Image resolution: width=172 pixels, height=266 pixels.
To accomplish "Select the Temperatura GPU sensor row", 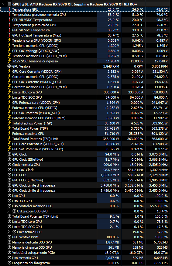I will 85,9.
